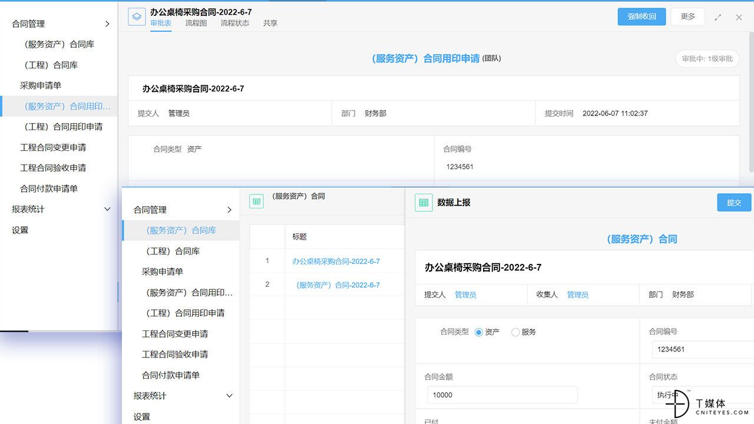This screenshot has height=424, width=754.
Task: Click the submission time 2022-06-07 11:02:37
Action: 615,113
